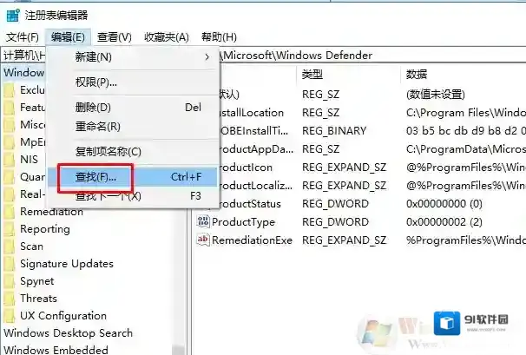The height and width of the screenshot is (355, 526).
Task: Select the Windows Desktop Search tree key
Action: point(69,333)
